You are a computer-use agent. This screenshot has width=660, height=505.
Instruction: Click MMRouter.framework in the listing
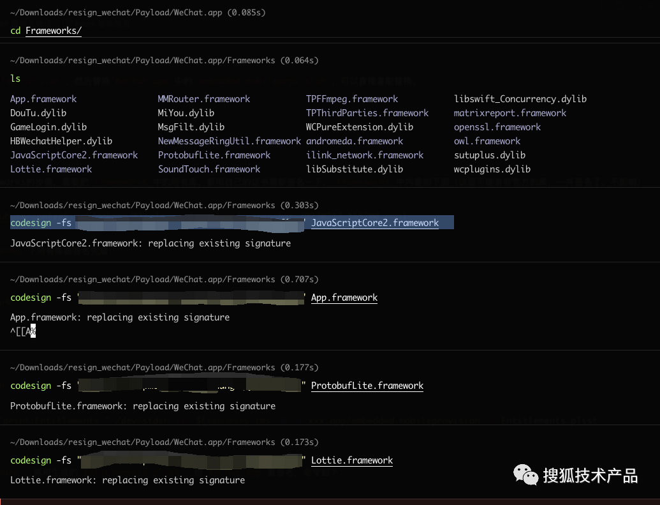point(203,99)
